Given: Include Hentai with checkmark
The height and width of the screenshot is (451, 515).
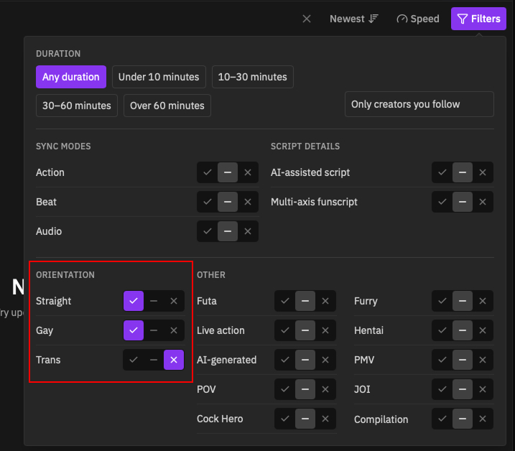Looking at the screenshot, I should coord(442,330).
